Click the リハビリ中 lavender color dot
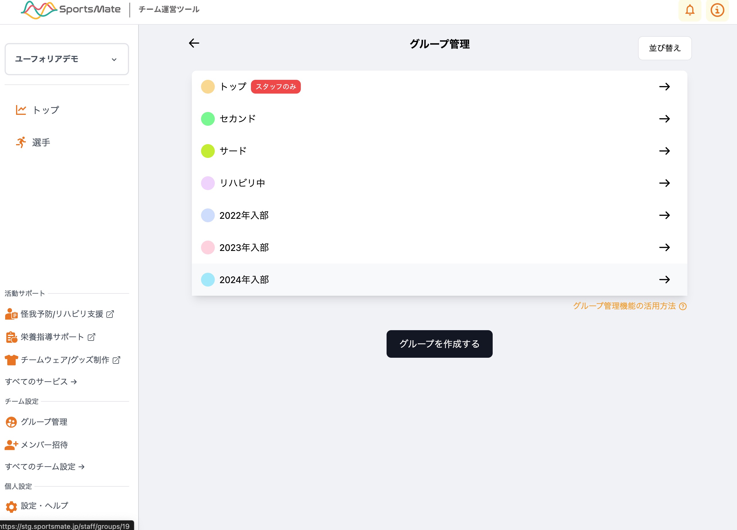This screenshot has height=530, width=737. [x=208, y=183]
